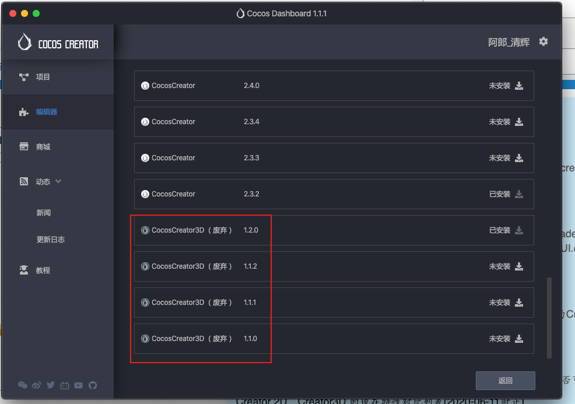575x404 pixels.
Task: Open GitHub social icon
Action: [93, 385]
